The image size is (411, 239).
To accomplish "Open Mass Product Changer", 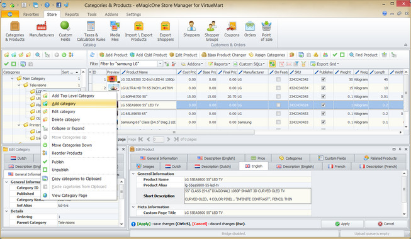I will 224,55.
